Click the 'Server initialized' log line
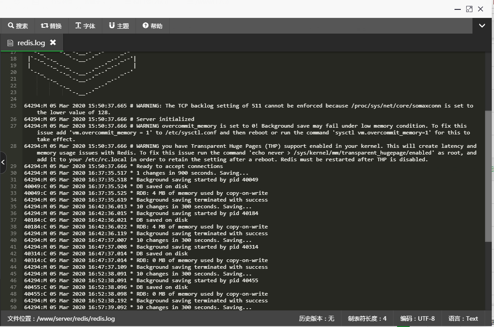 click(109, 119)
